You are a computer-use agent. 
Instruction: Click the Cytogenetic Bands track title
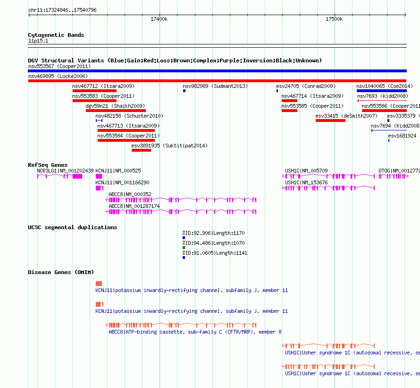click(x=56, y=35)
